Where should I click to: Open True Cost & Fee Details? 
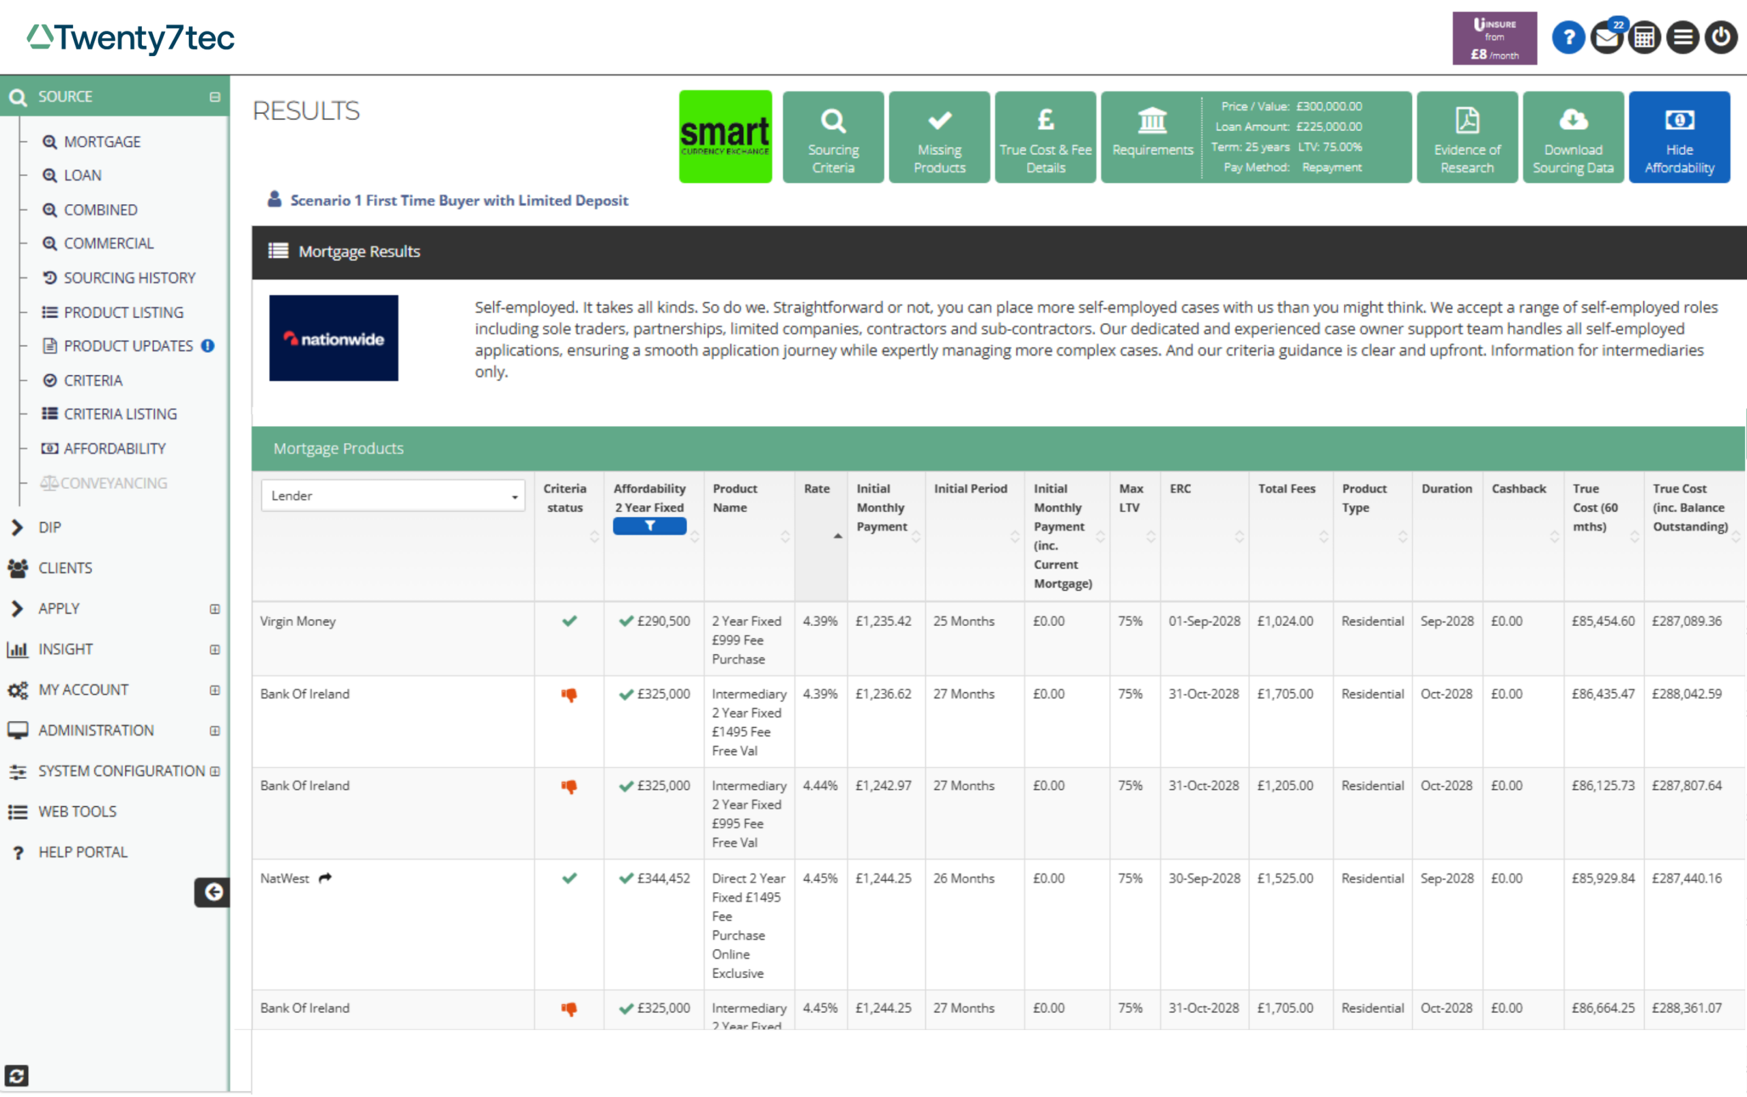pos(1045,137)
